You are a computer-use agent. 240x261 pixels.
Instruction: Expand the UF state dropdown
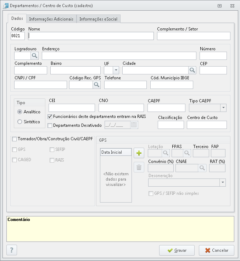coord(116,70)
